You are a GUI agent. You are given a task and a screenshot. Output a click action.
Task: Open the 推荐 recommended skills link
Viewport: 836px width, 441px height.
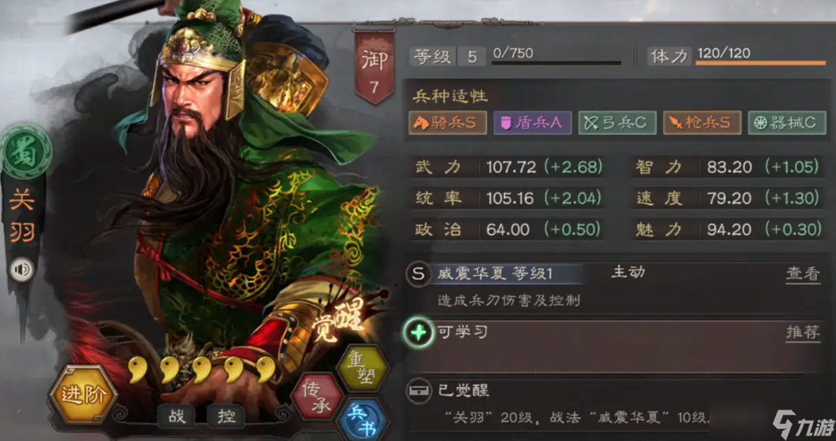click(x=803, y=333)
